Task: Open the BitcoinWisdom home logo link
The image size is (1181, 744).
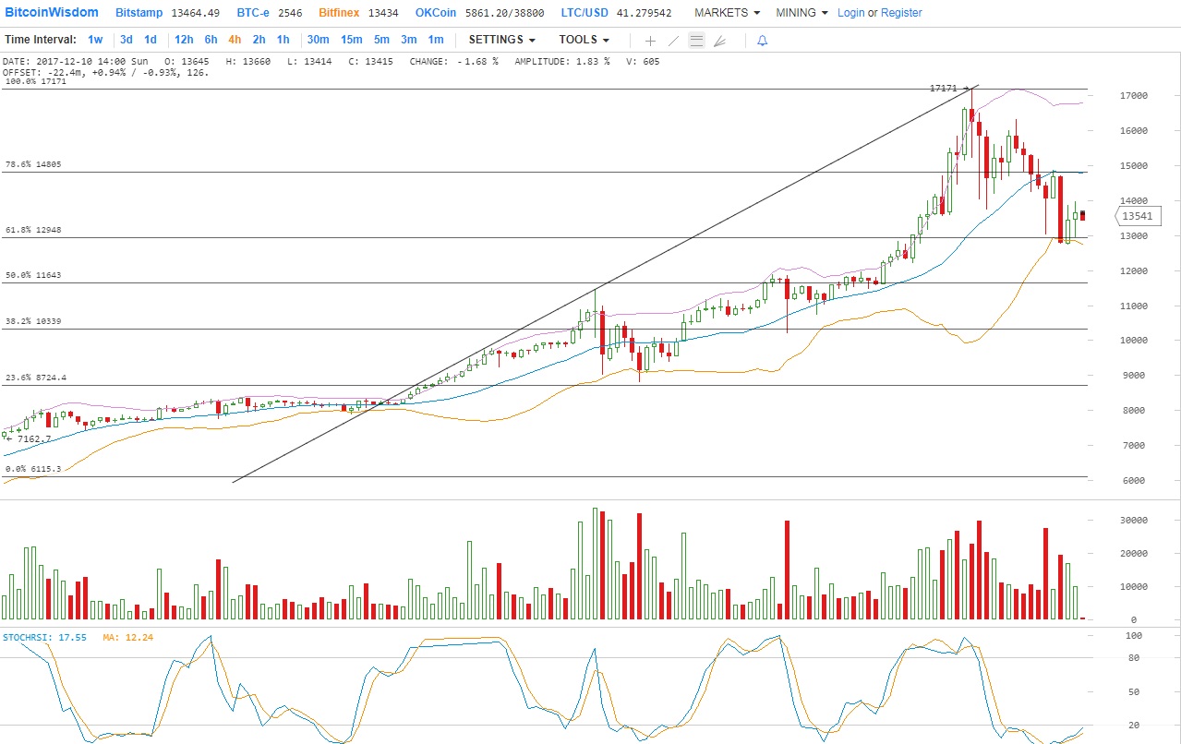Action: (52, 13)
